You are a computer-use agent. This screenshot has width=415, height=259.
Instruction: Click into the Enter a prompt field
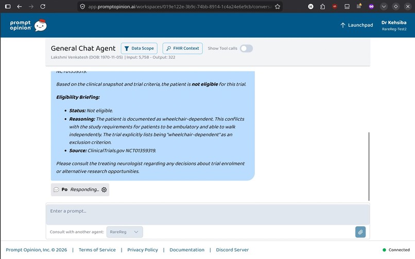(x=208, y=214)
